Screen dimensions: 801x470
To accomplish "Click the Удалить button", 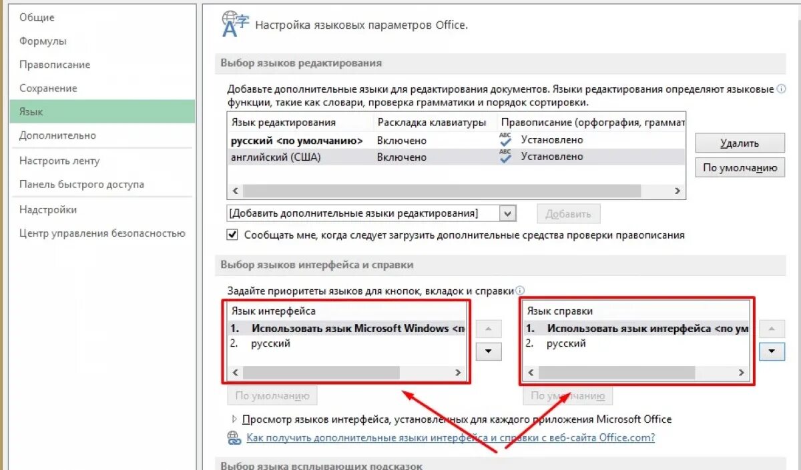I will tap(740, 143).
